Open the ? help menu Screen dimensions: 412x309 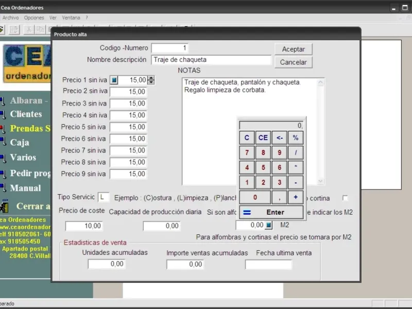click(87, 18)
